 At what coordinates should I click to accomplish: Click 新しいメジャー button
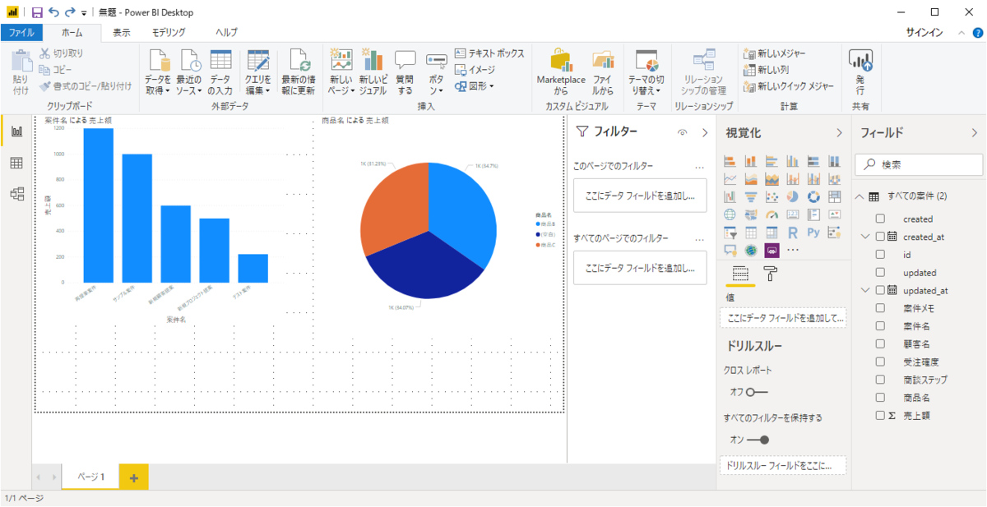click(774, 53)
